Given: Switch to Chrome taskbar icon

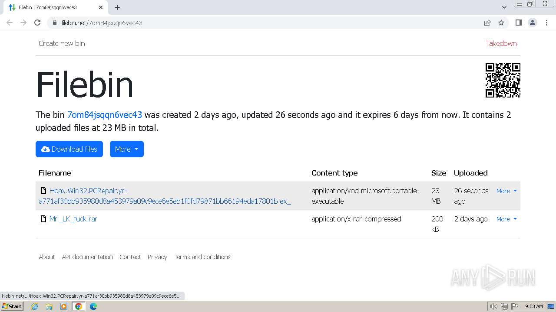Looking at the screenshot, I should pyautogui.click(x=79, y=306).
